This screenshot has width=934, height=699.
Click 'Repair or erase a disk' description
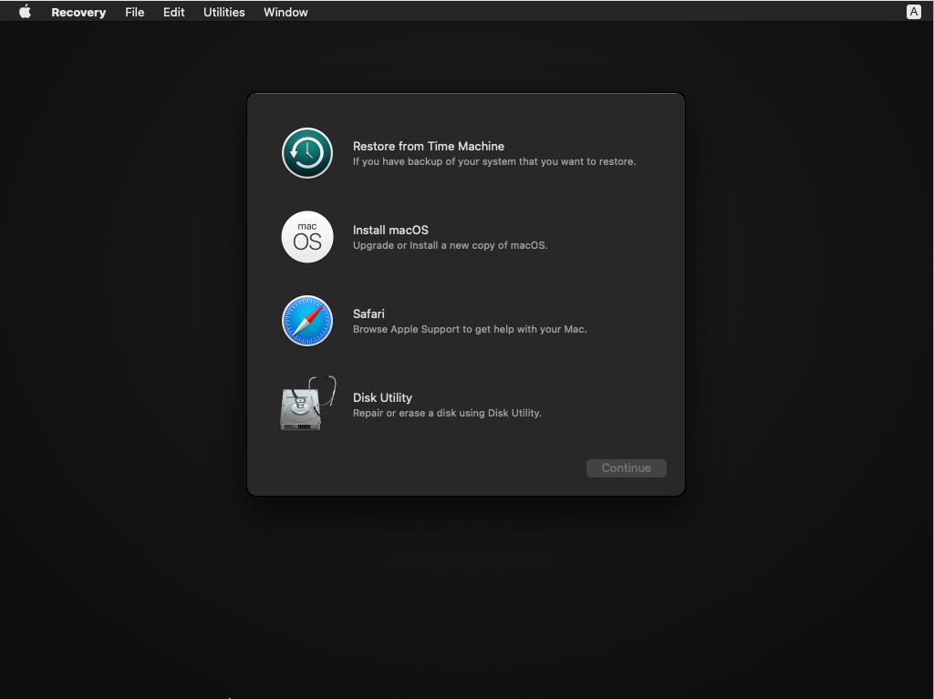click(x=447, y=413)
